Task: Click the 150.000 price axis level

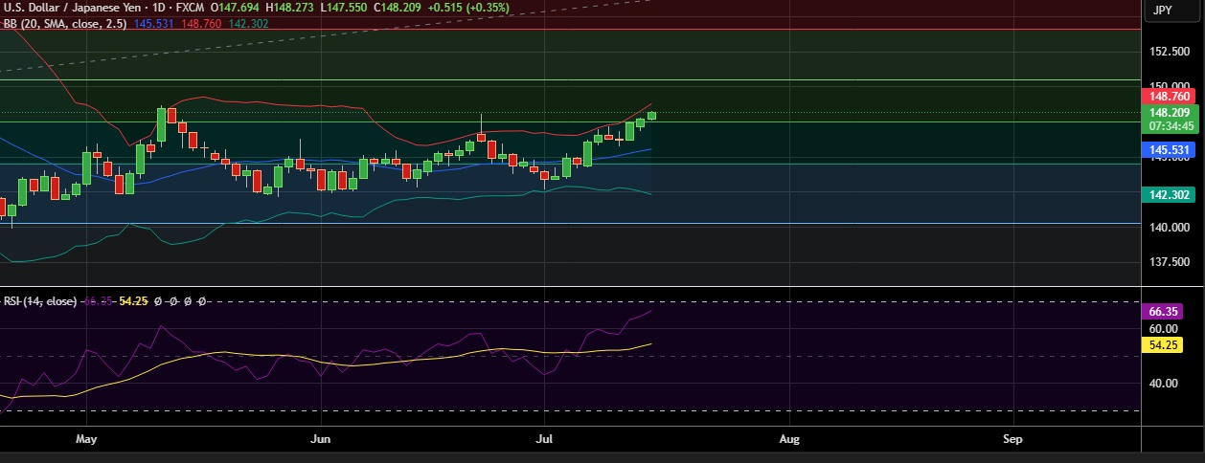Action: [x=1170, y=85]
